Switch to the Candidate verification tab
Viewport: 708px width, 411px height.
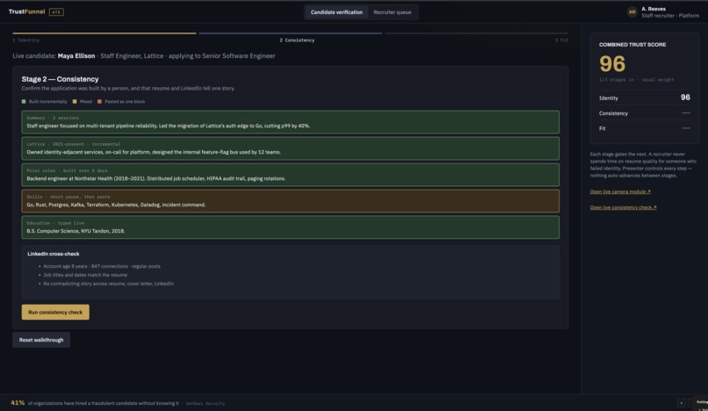point(336,12)
